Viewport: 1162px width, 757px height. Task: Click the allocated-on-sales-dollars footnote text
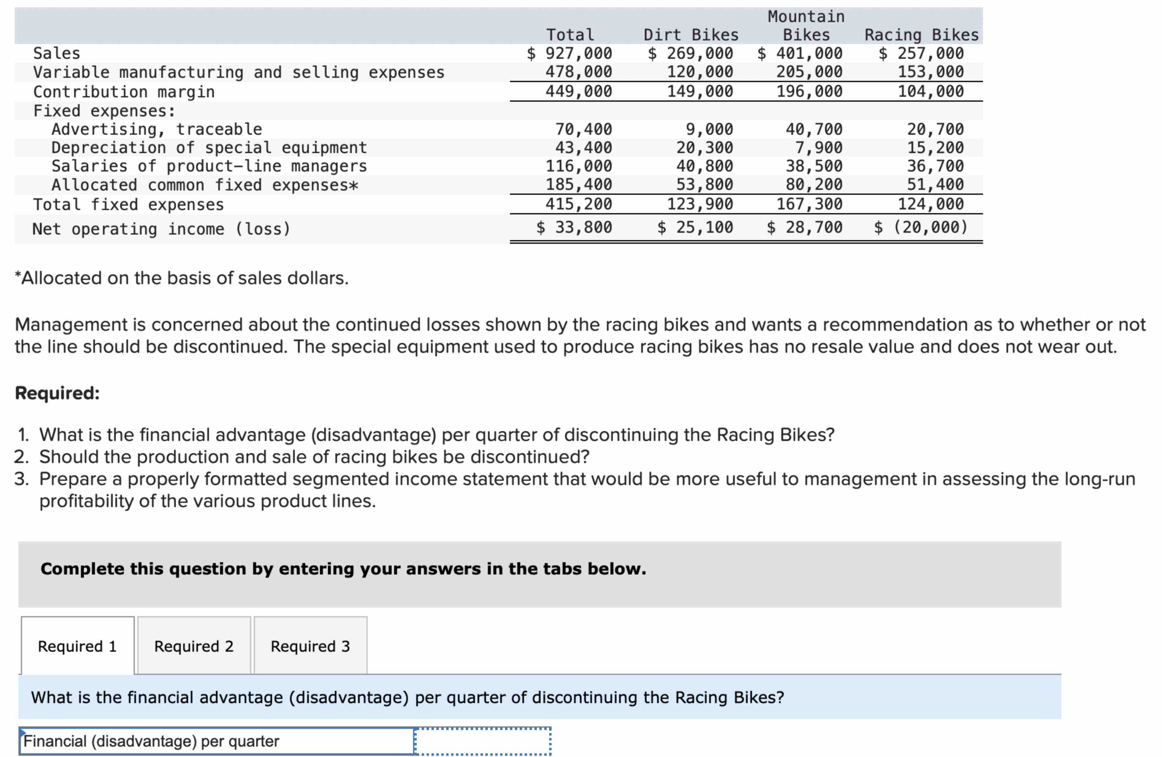(x=181, y=277)
